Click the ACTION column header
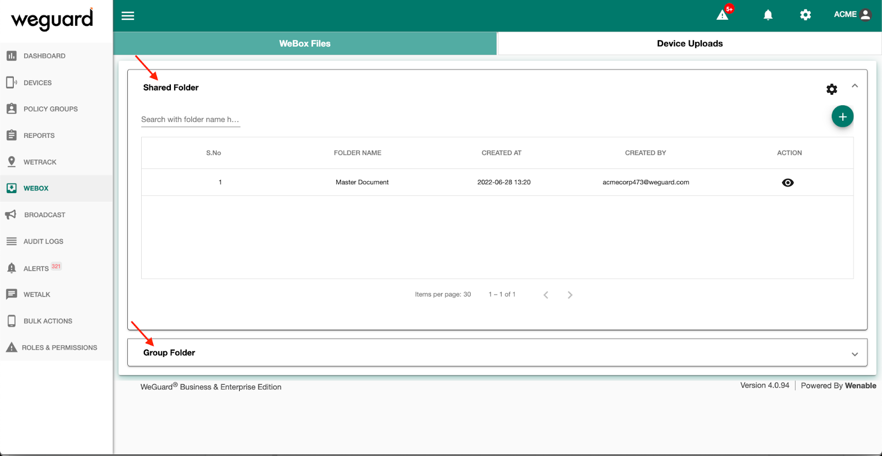The image size is (882, 456). 789,153
